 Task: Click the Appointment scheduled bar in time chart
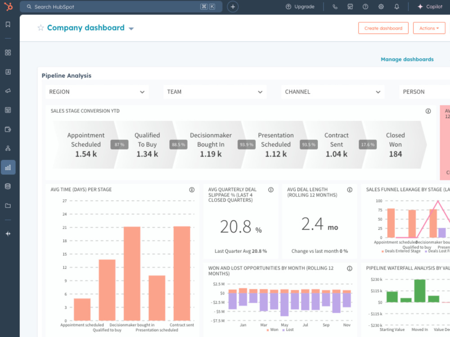coord(82,310)
